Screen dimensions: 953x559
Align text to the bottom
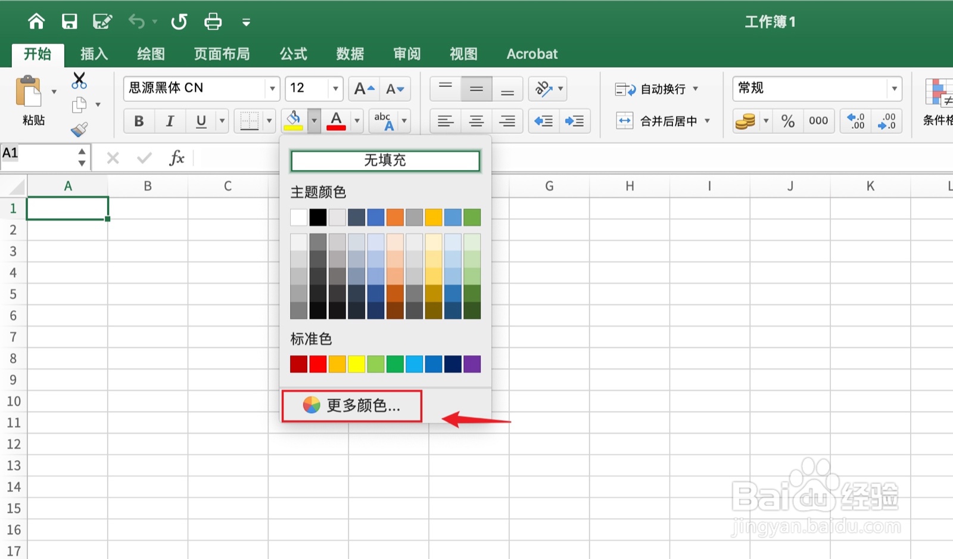click(507, 89)
